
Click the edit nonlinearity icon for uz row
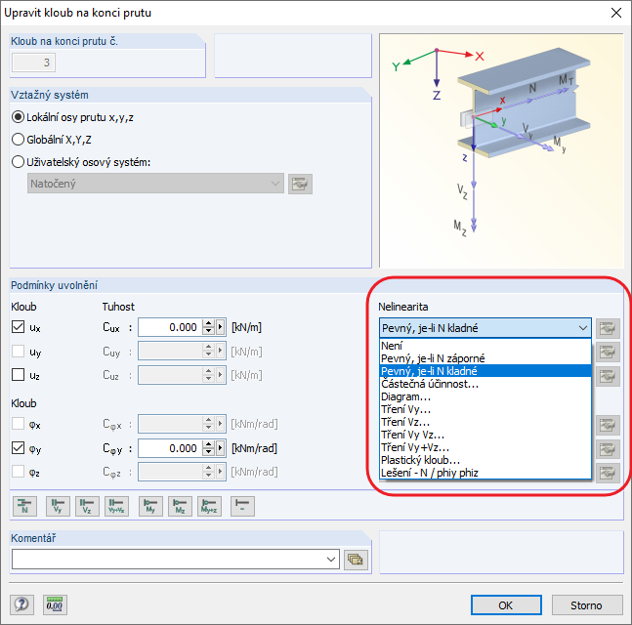click(x=608, y=376)
